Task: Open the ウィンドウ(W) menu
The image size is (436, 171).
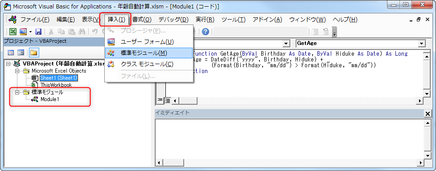Action: (308, 20)
